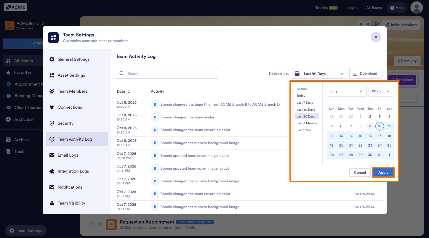Click the ACME logo in header
429x238 pixels.
(15, 7)
